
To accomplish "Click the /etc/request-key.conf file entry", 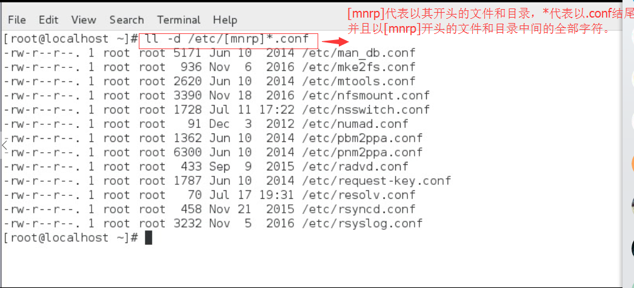I will (x=376, y=181).
